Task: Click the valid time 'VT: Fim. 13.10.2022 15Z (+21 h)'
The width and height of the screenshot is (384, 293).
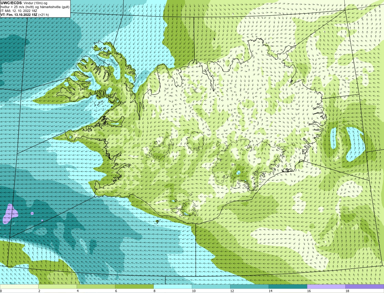Action: click(x=25, y=15)
